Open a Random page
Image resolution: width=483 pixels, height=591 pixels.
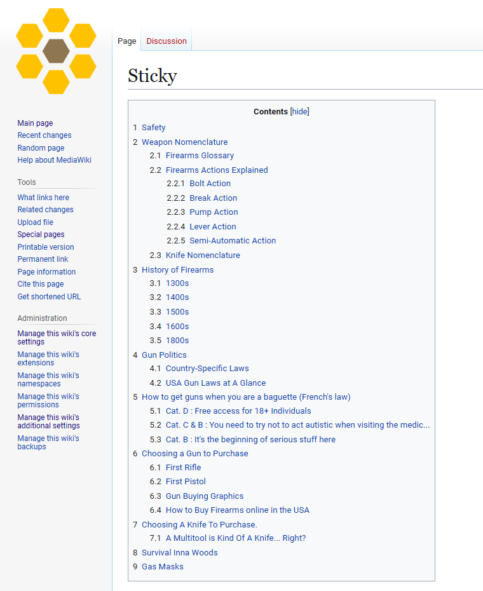point(41,147)
